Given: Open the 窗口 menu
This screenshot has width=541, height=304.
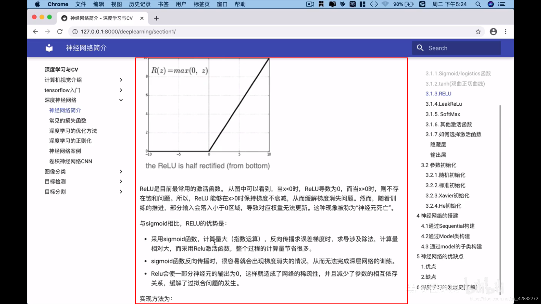Looking at the screenshot, I should [222, 4].
